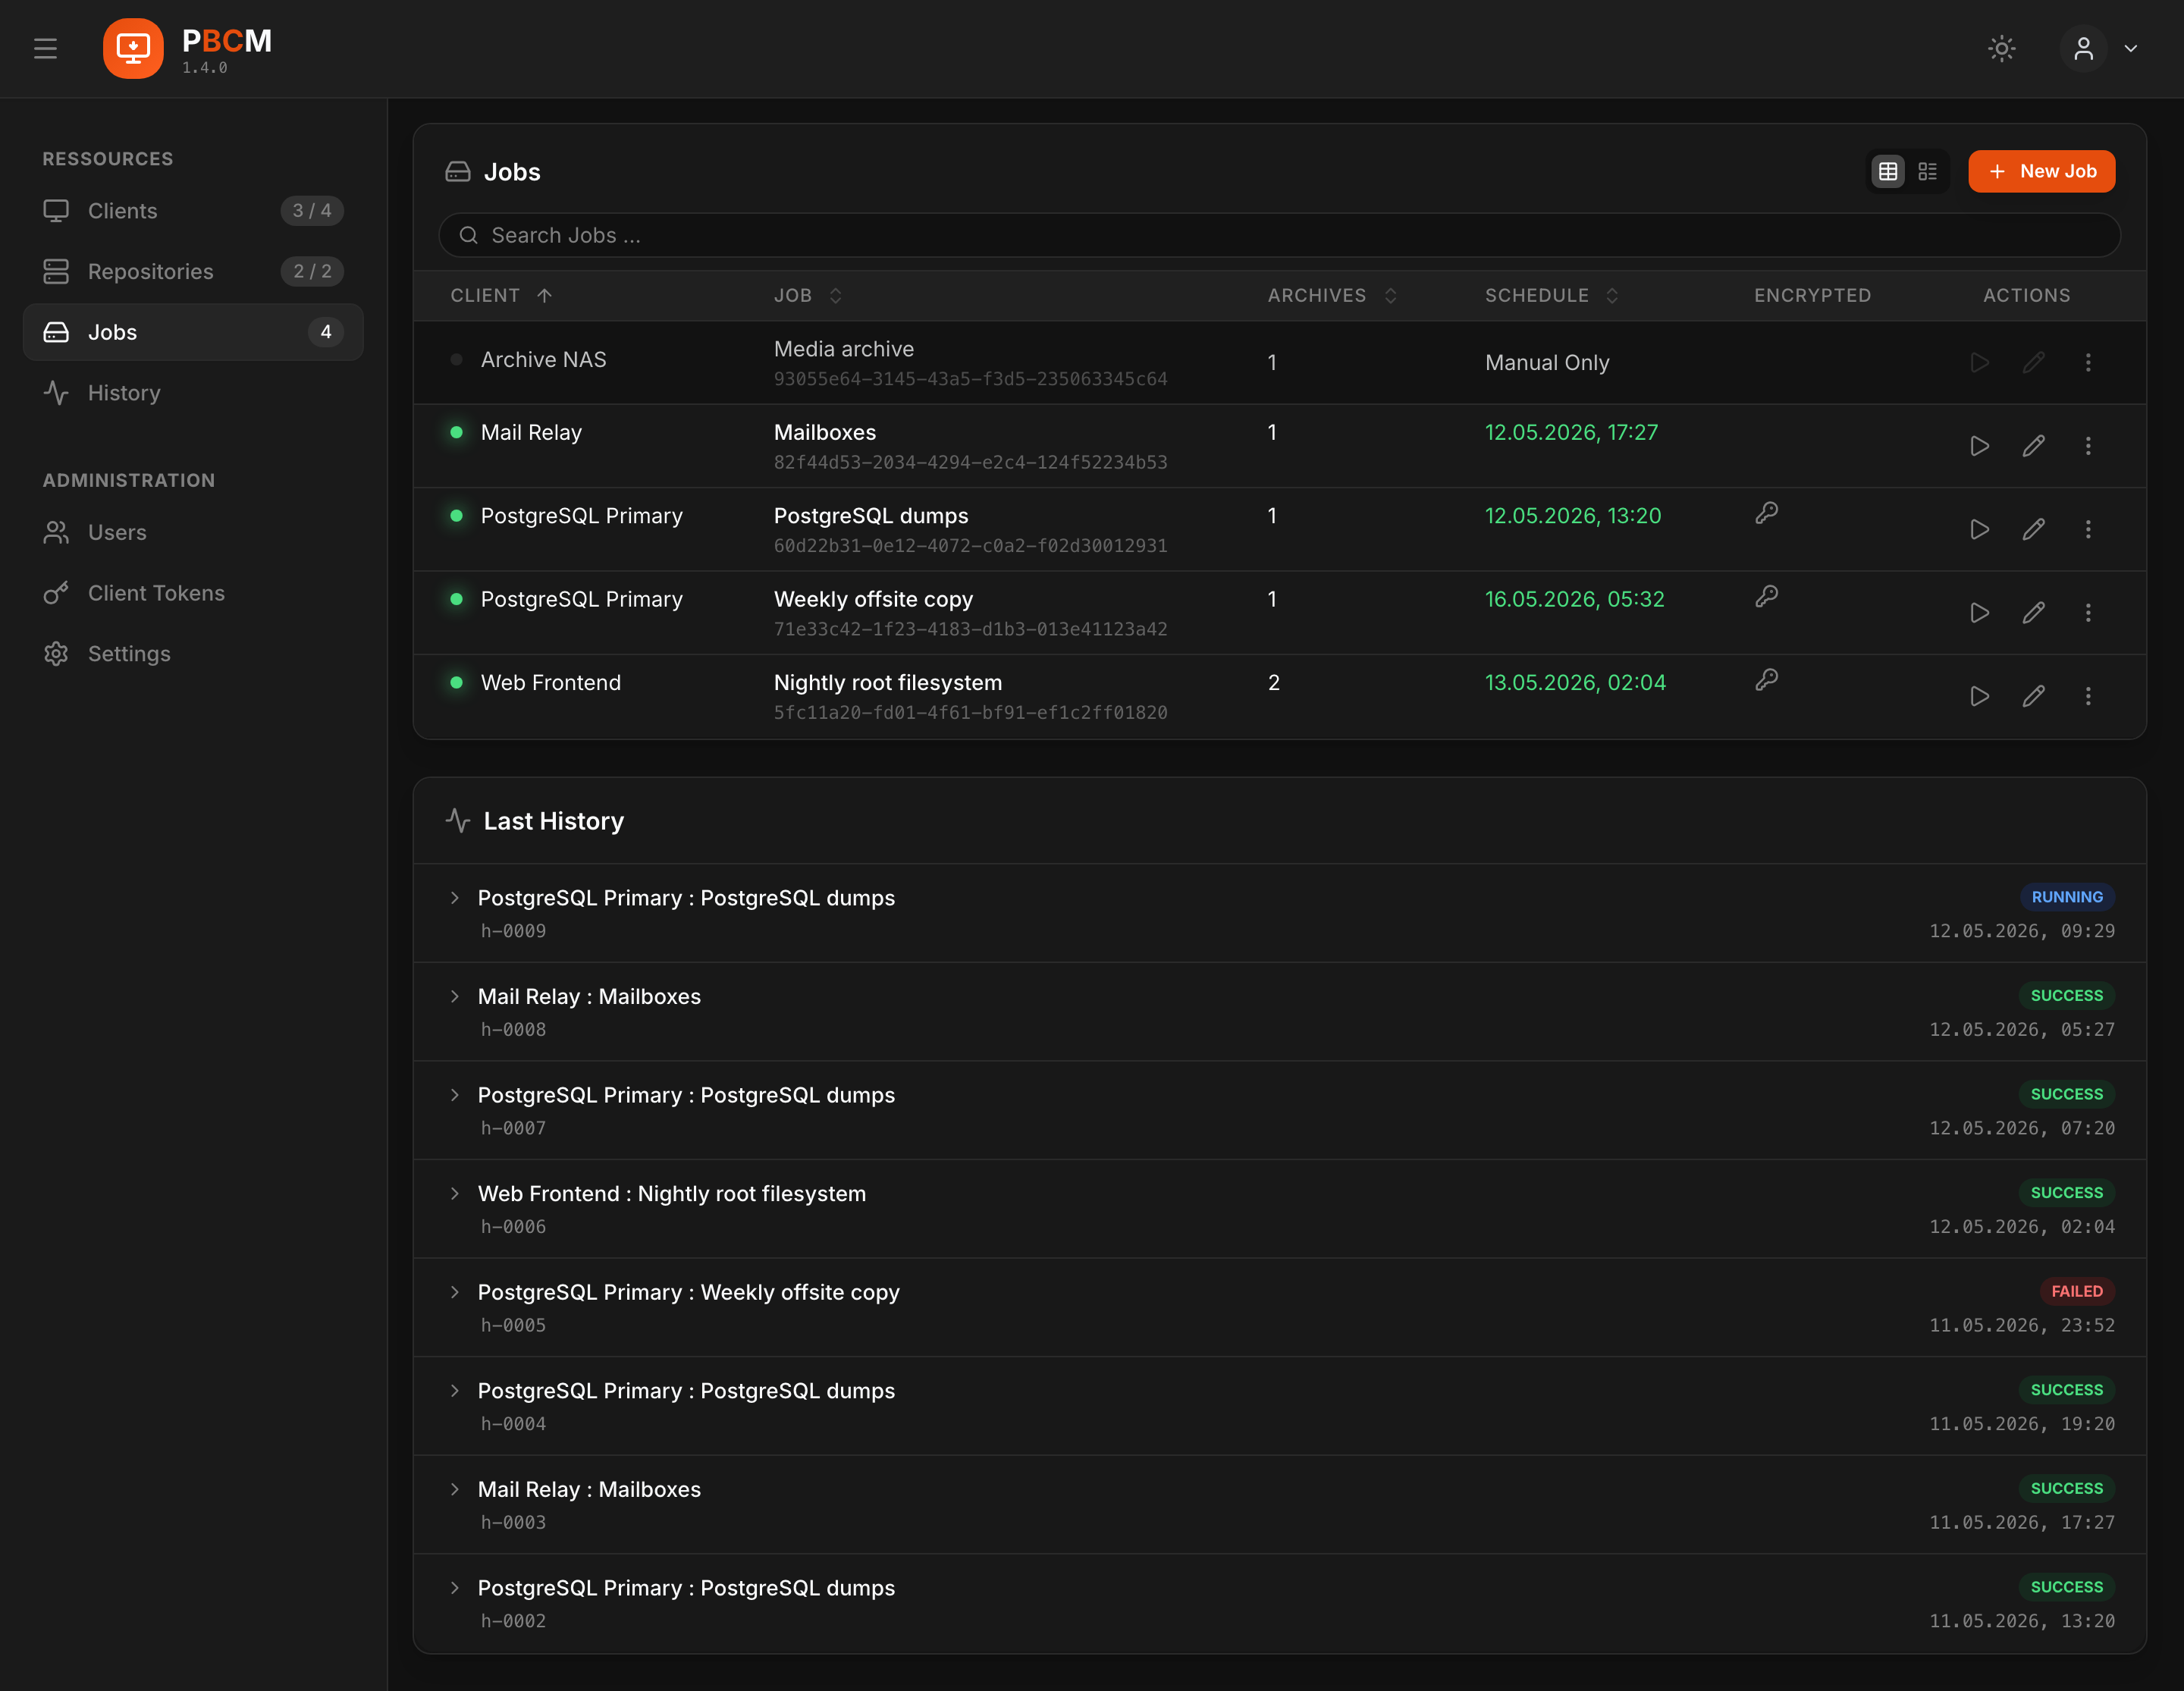
Task: Open Settings in the sidebar
Action: point(193,654)
